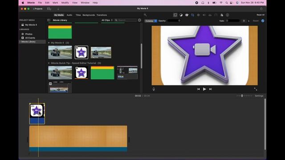Collapse the iMovie Quick Tip event group
The width and height of the screenshot is (285, 160).
pyautogui.click(x=49, y=63)
